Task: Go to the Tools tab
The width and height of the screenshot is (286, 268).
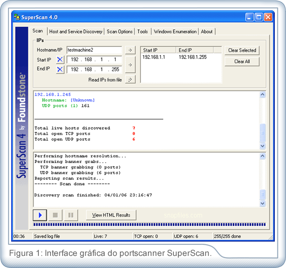Action: tap(143, 32)
